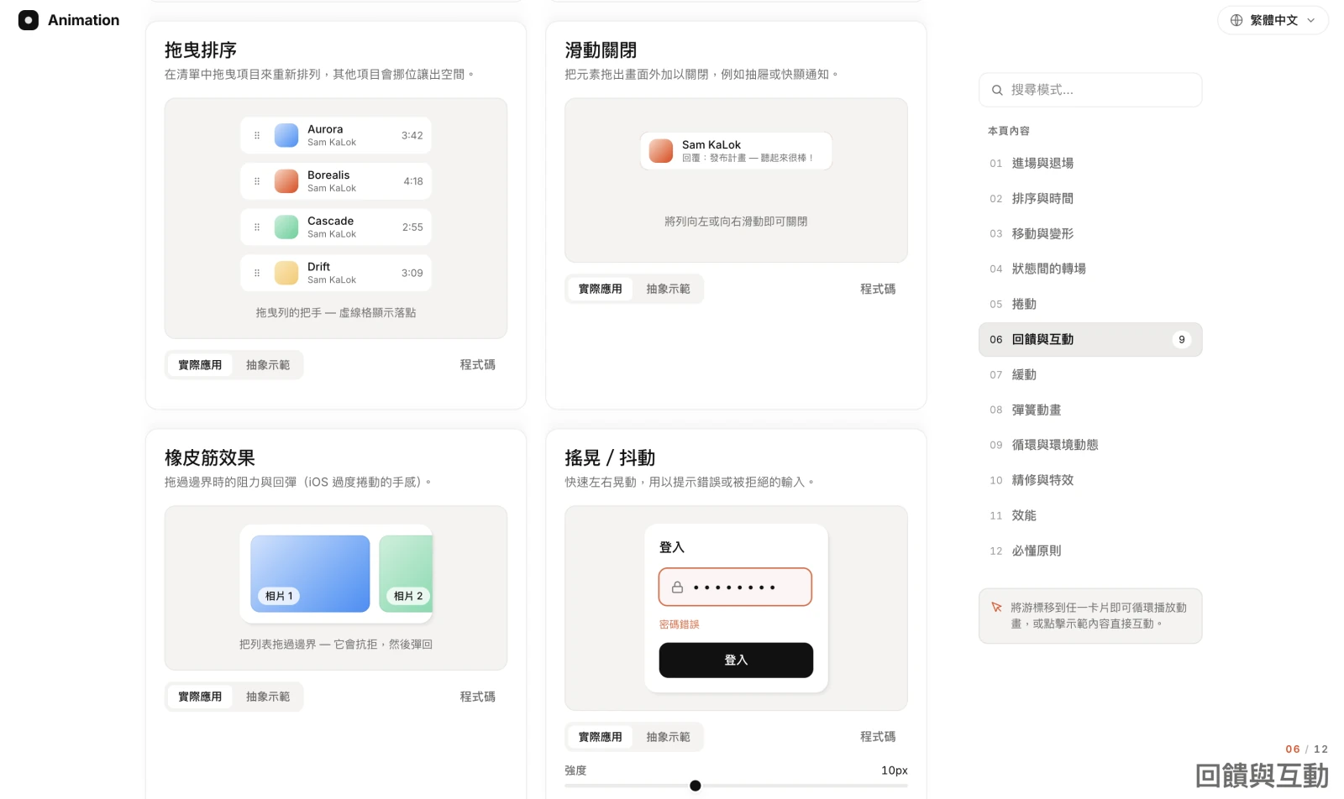Go to section 04 狀態間的轉場
The width and height of the screenshot is (1344, 799).
click(1090, 269)
